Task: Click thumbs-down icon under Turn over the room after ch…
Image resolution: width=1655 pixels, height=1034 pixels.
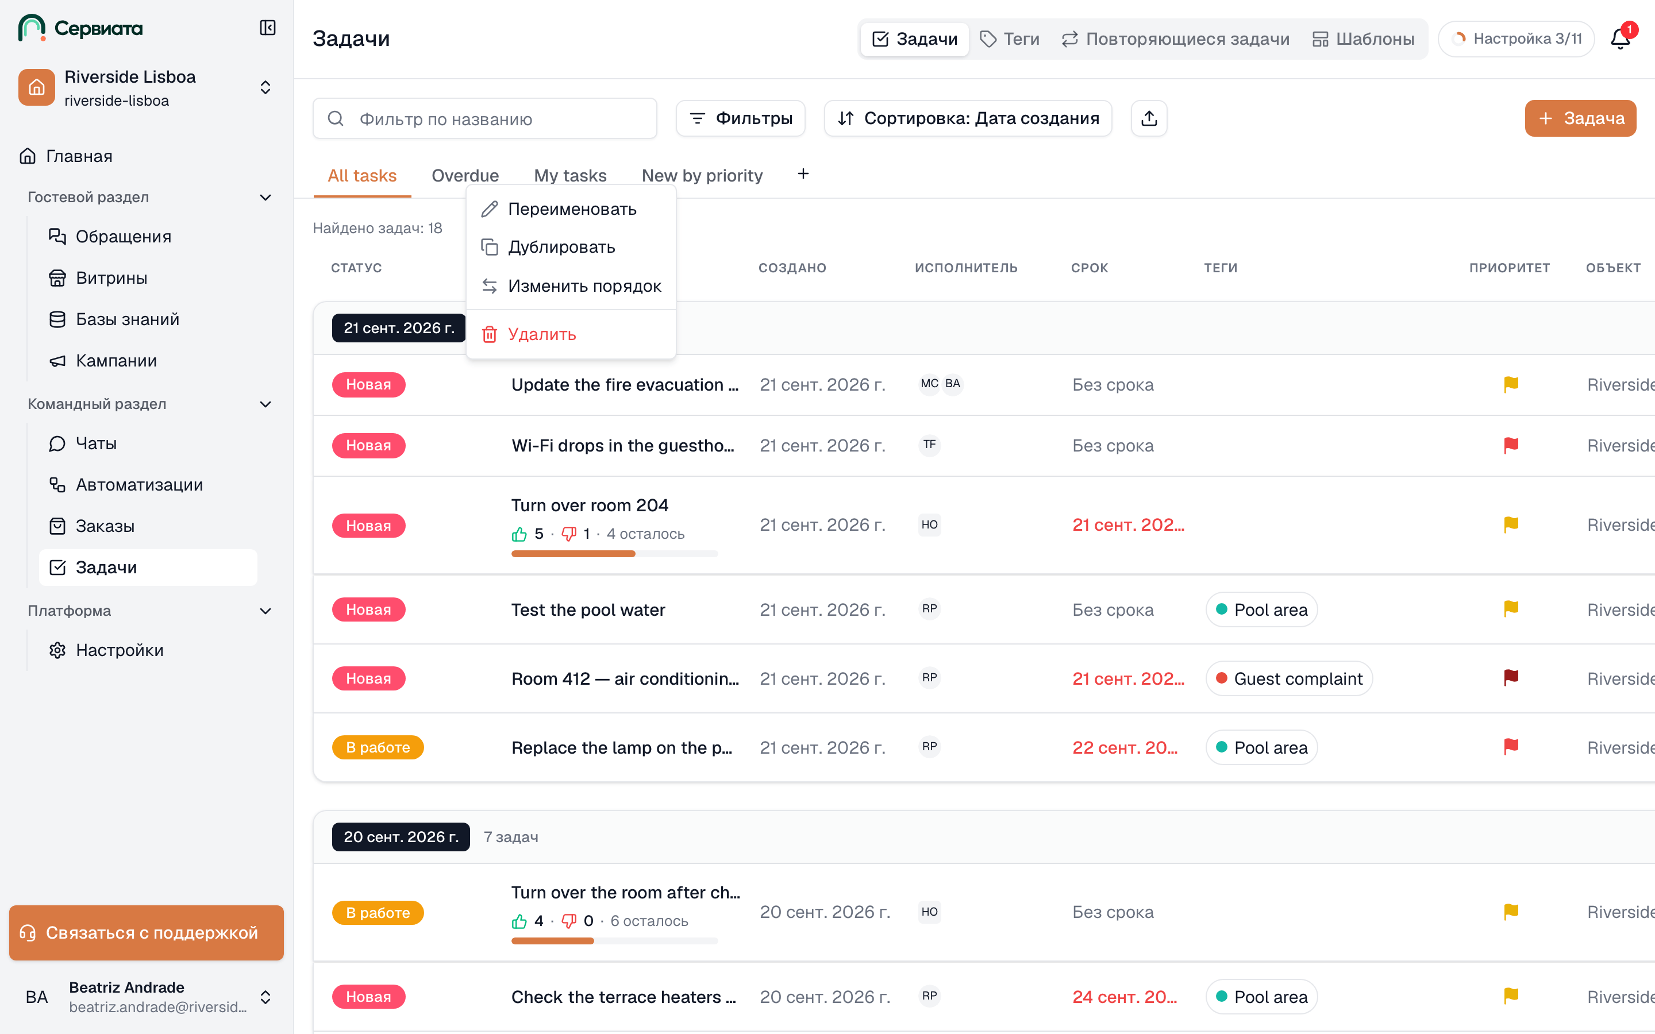Action: click(568, 921)
